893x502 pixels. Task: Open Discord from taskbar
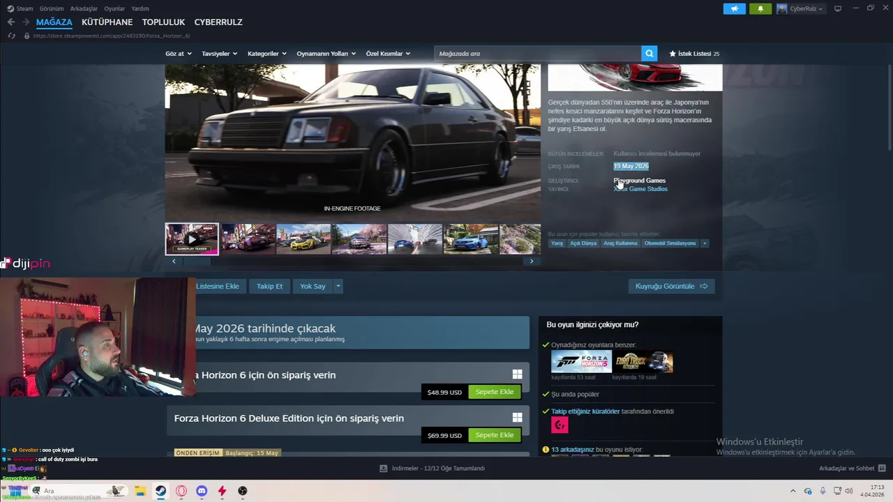click(x=202, y=491)
